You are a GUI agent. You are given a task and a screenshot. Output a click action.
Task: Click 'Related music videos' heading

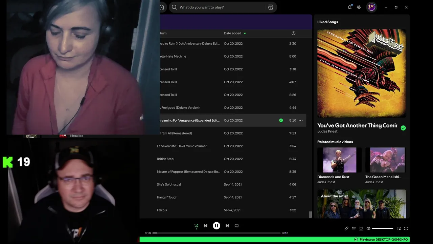(x=335, y=142)
